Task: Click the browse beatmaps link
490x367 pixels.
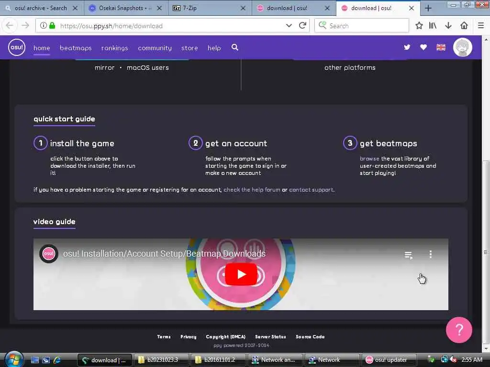Action: 369,159
